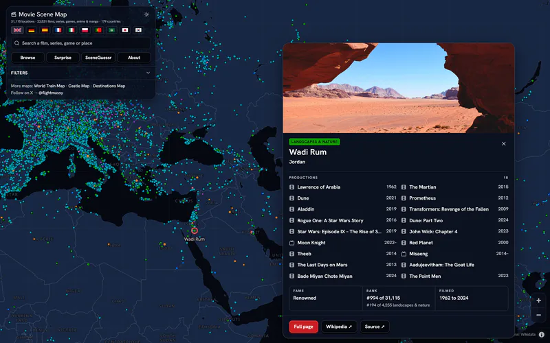Screen dimensions: 550x343
Task: Click the Wadi Rum map label
Action: [195, 239]
